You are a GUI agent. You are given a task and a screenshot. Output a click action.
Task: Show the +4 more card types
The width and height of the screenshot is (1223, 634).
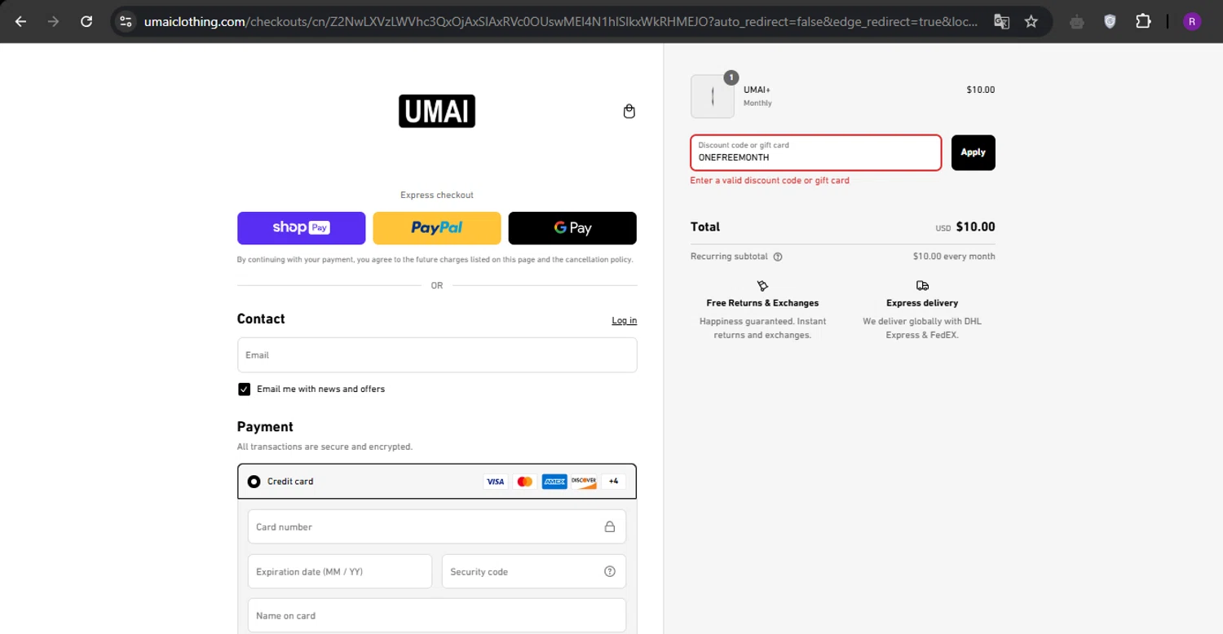pyautogui.click(x=613, y=482)
